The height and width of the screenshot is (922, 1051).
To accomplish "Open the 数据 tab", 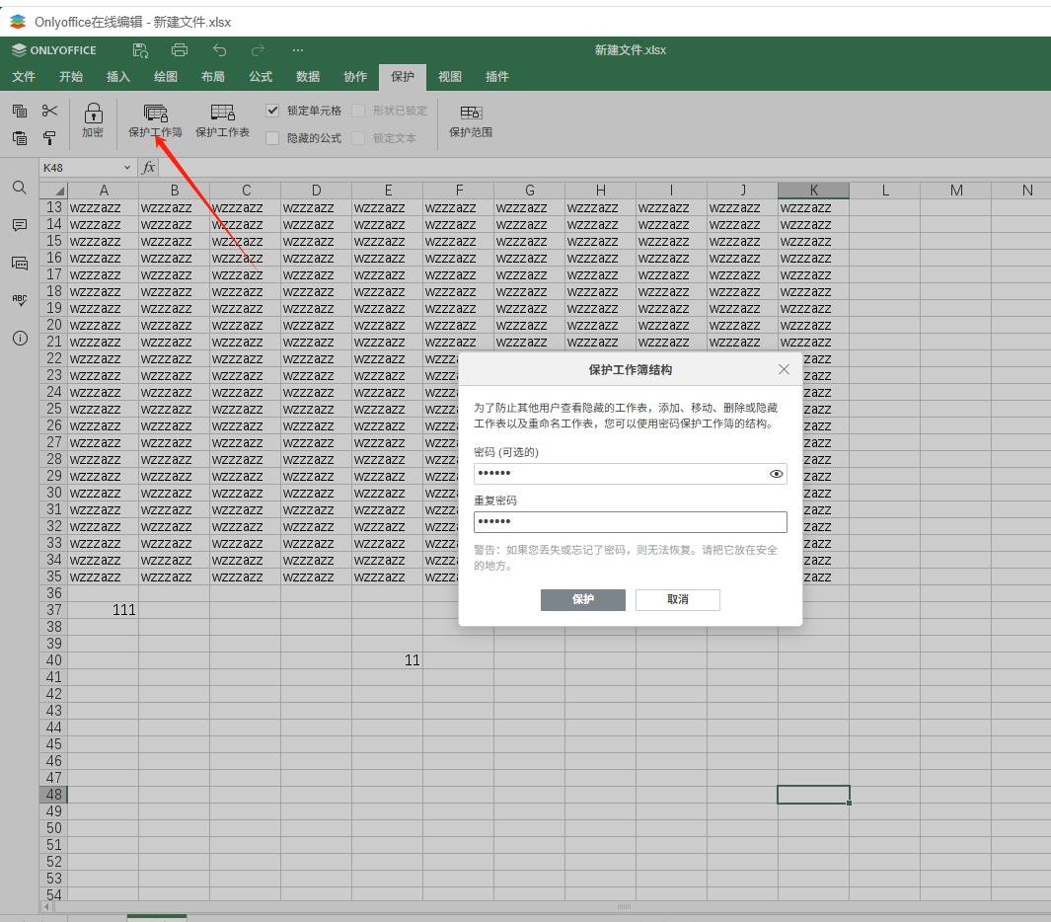I will pyautogui.click(x=308, y=77).
